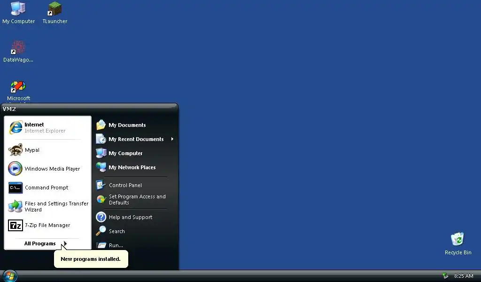Screen dimensions: 481x282
Task: Click the 8:25 AM taskbar clock
Action: point(464,276)
